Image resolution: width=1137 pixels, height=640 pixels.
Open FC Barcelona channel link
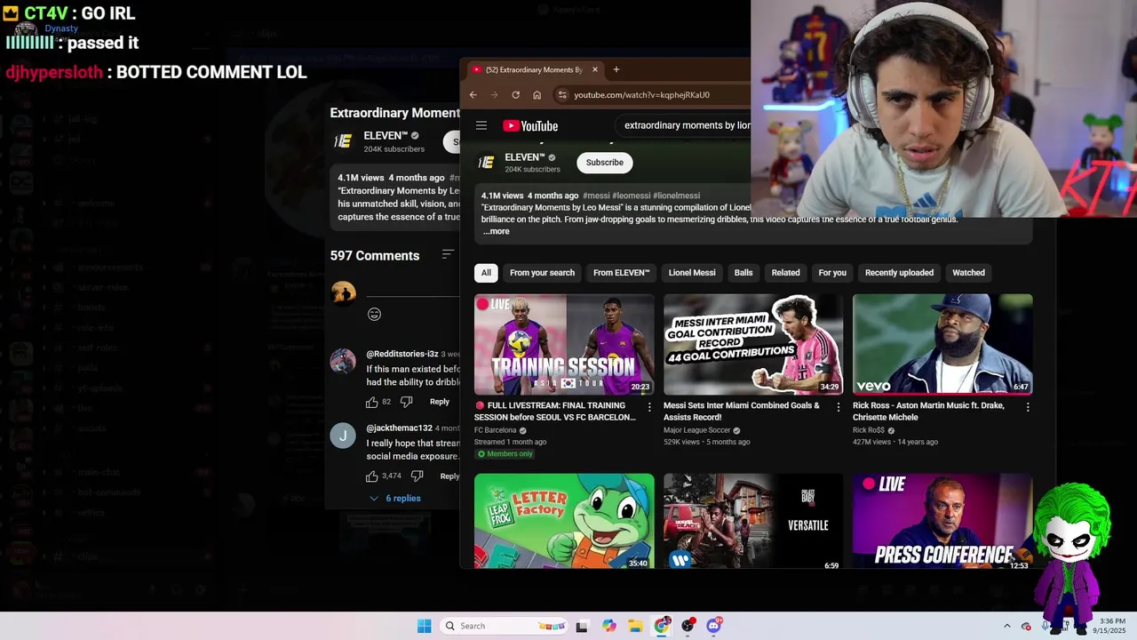tap(496, 430)
